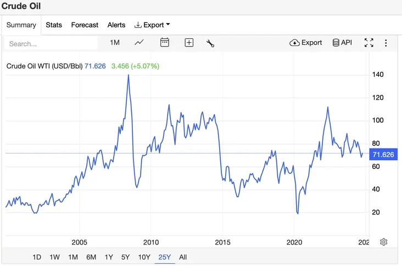Open chart settings gear icon
The image size is (402, 266).
384,242
